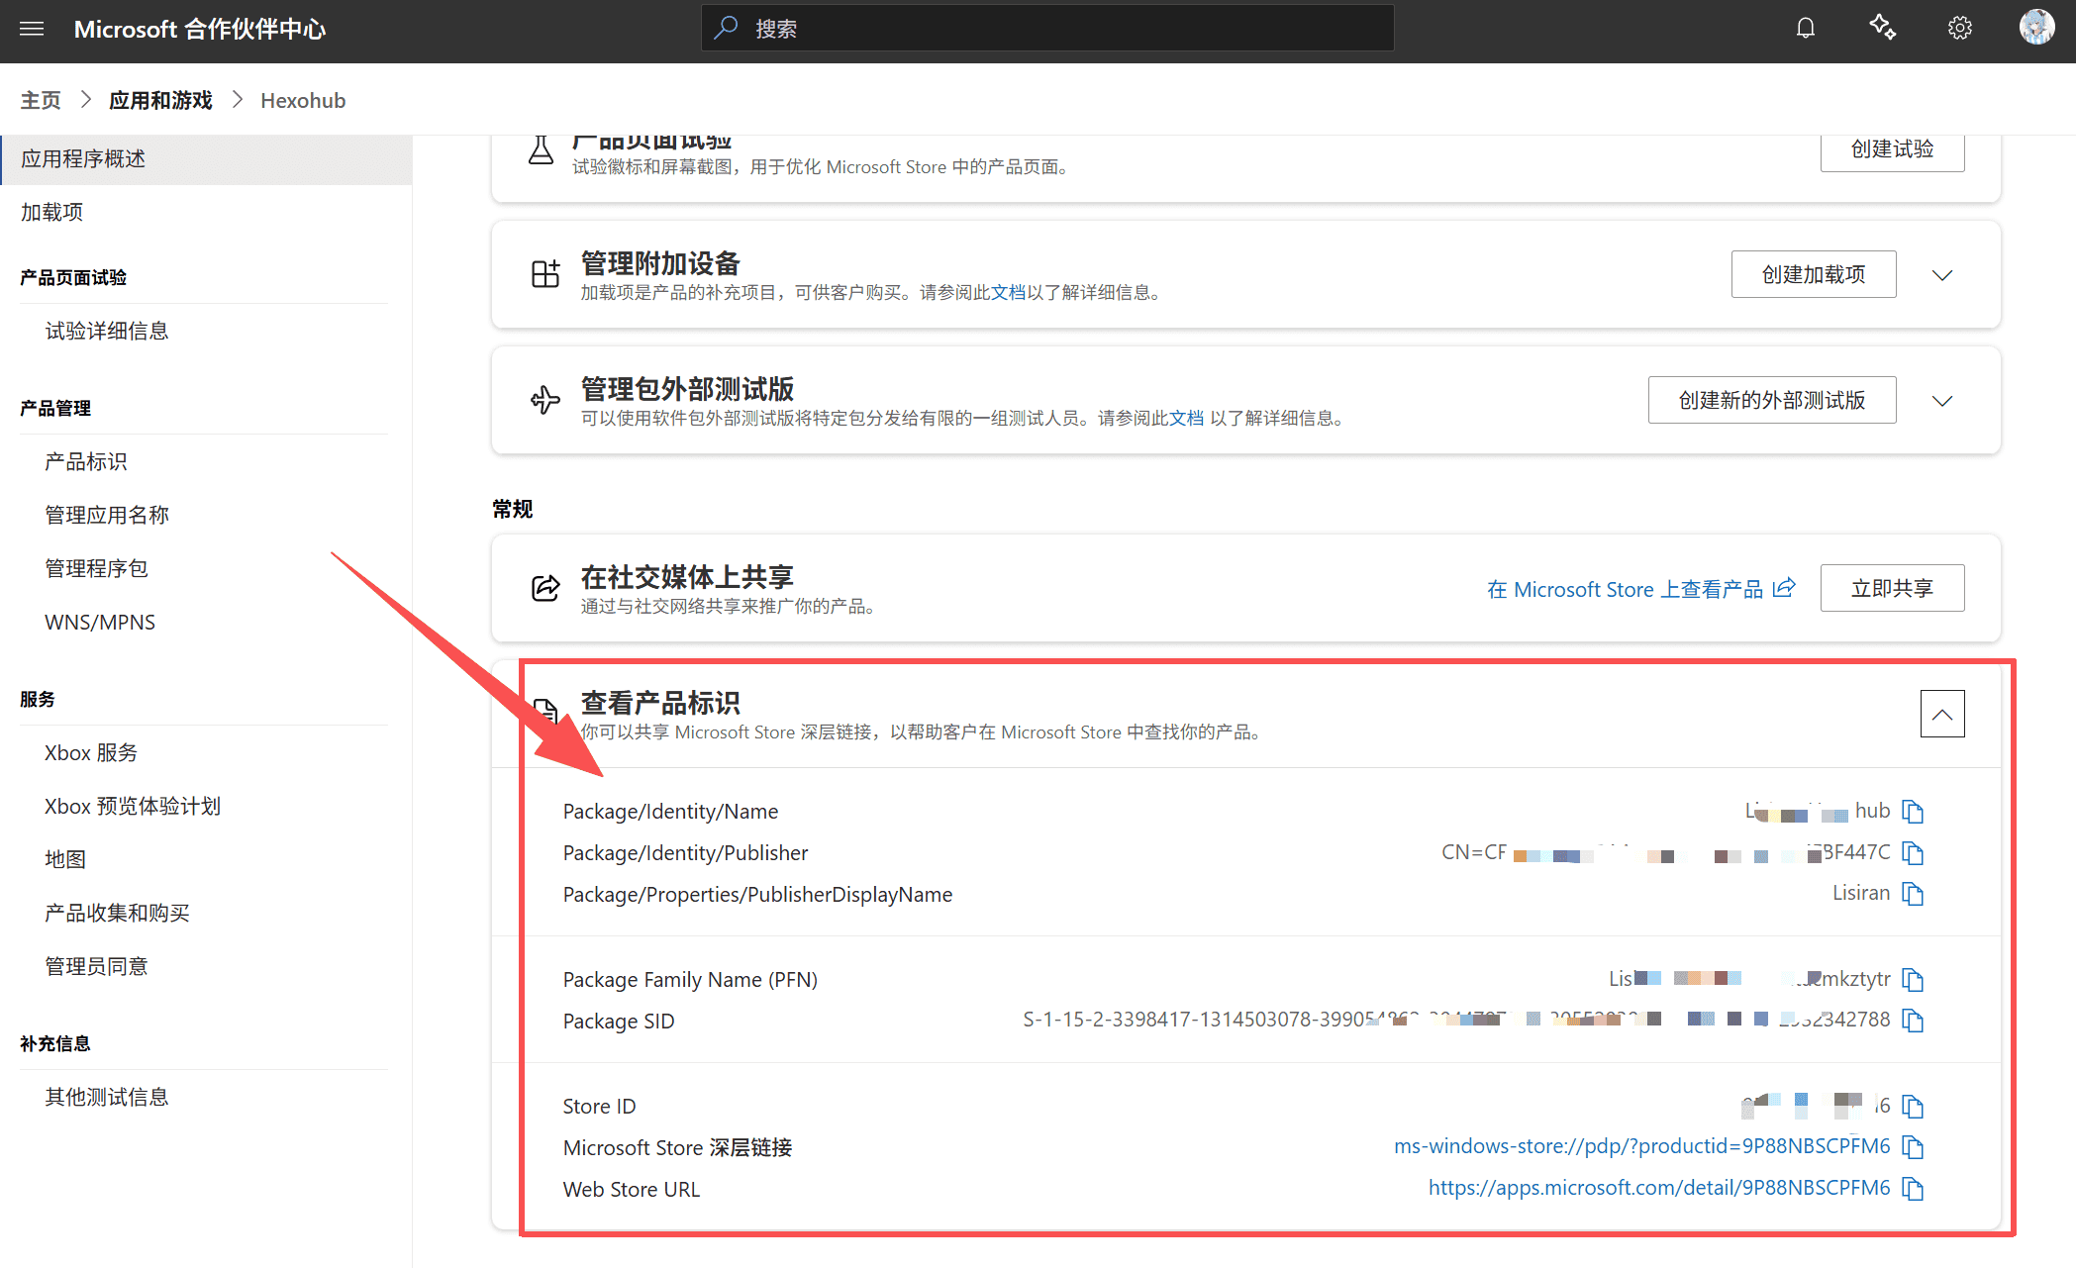Click the 创建加载项 button
Image resolution: width=2076 pixels, height=1268 pixels.
point(1813,274)
